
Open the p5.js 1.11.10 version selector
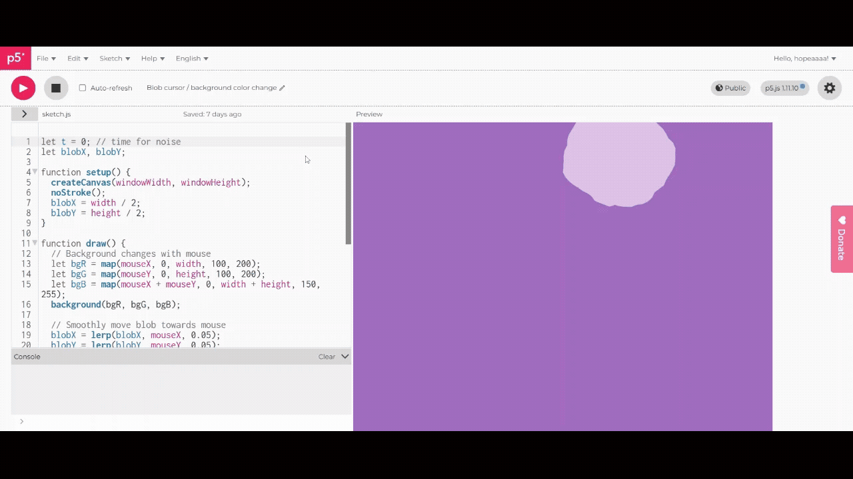point(784,88)
